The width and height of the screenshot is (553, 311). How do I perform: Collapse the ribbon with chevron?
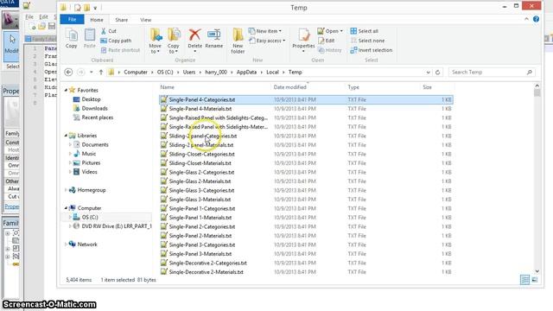(526, 19)
